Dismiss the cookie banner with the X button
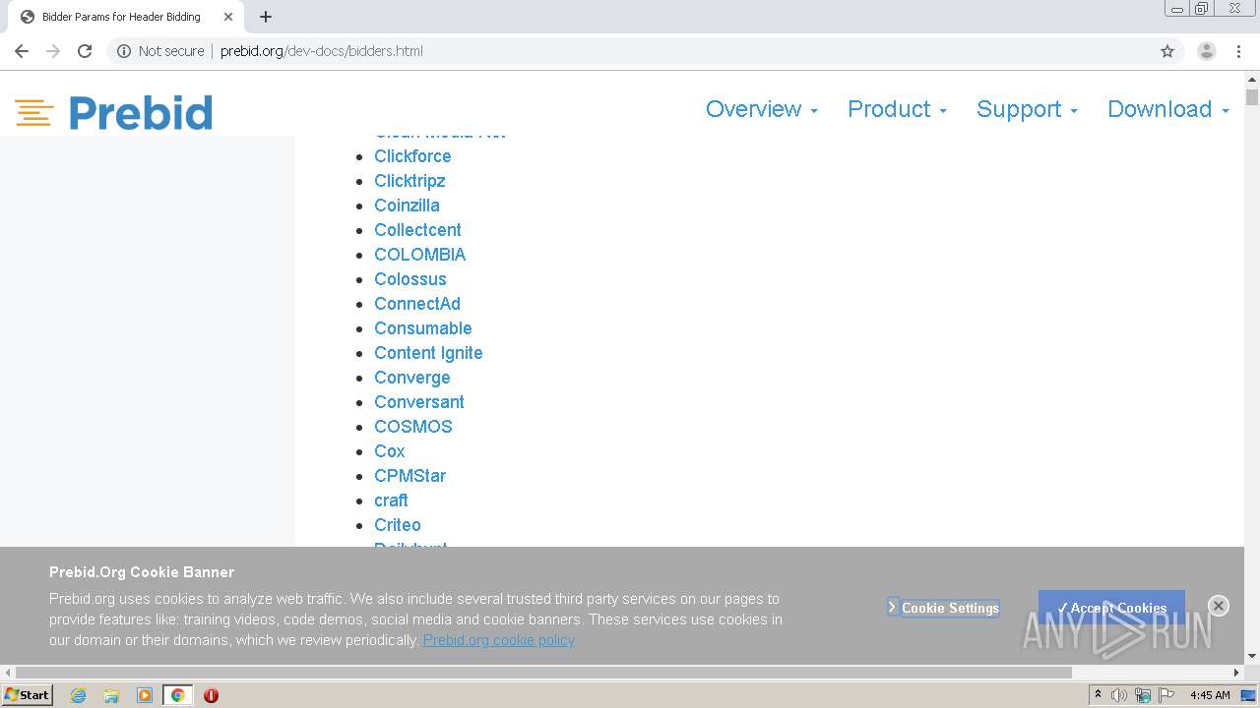 [x=1219, y=606]
